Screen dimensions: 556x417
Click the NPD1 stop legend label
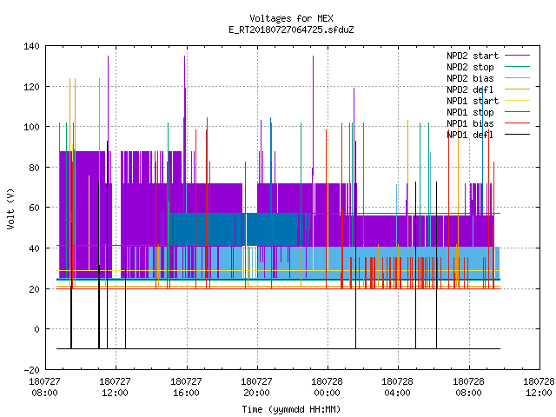[x=470, y=112]
